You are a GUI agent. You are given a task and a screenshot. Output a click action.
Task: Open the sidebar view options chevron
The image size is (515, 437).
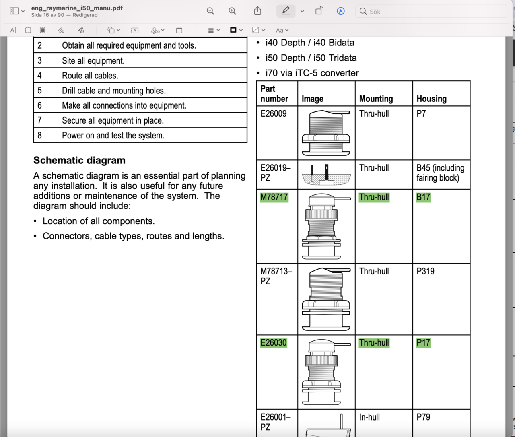tap(23, 11)
